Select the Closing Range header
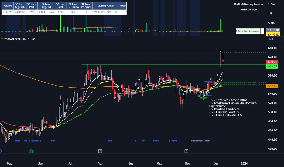The width and height of the screenshot is (284, 167). click(105, 5)
